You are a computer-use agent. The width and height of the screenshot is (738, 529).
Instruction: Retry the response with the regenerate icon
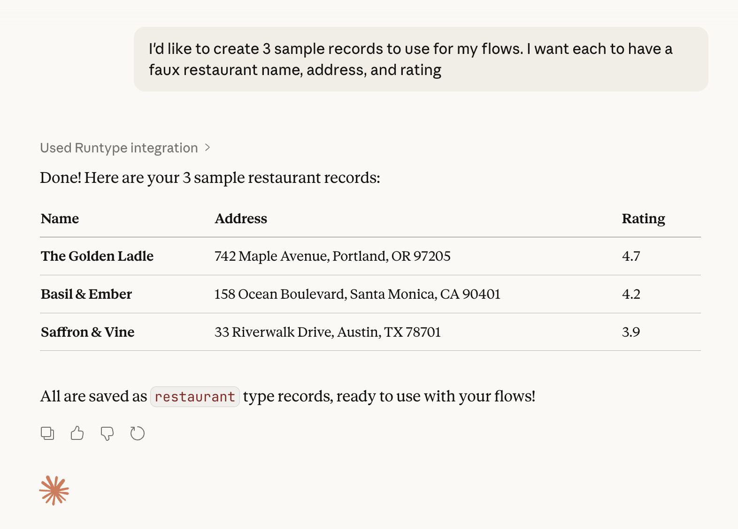click(137, 433)
